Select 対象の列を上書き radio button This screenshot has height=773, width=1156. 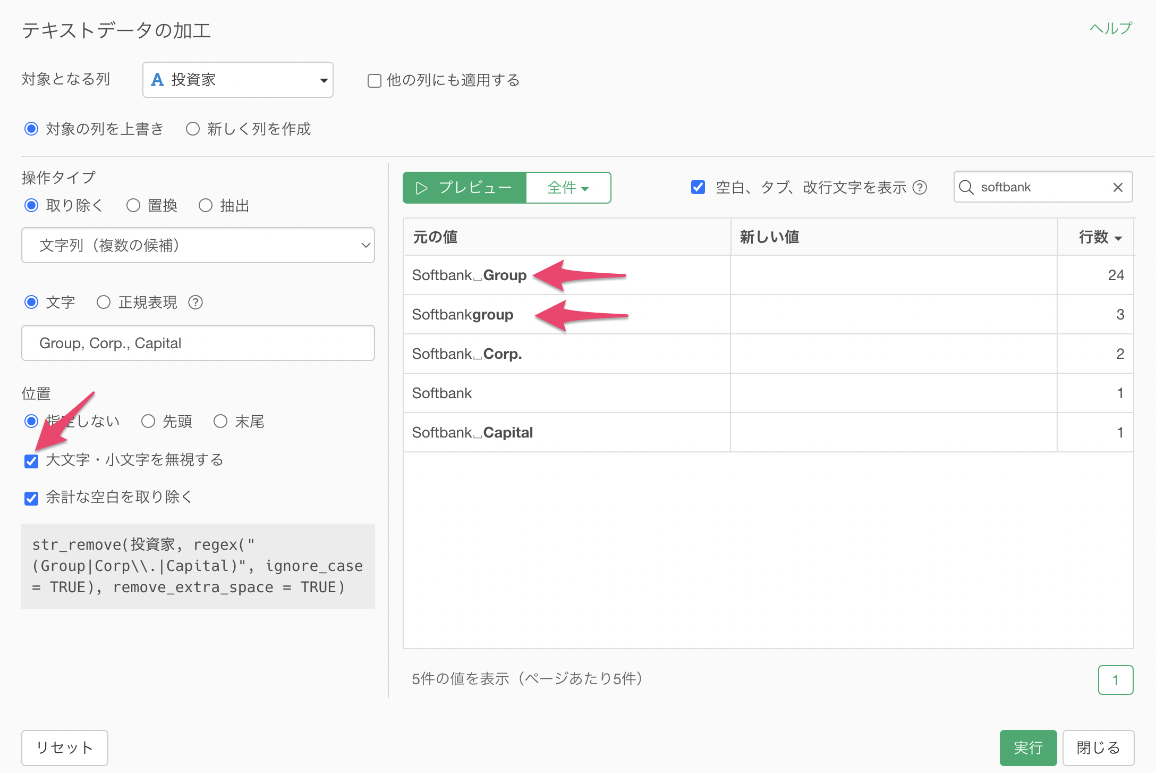pyautogui.click(x=31, y=129)
